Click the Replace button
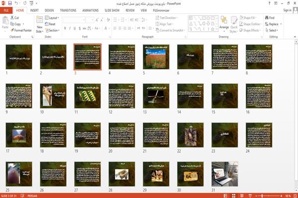This screenshot has width=298, height=198. (x=274, y=24)
